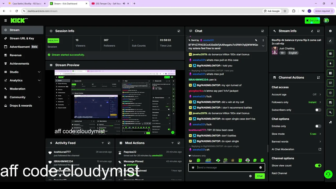Filter the Mod Actions list
Image resolution: width=336 pixels, height=189 pixels.
pyautogui.click(x=172, y=143)
